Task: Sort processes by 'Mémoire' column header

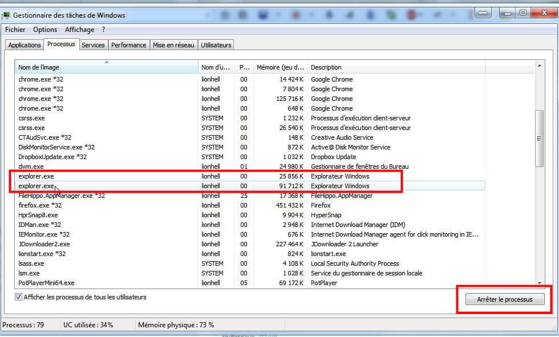Action: pos(280,67)
